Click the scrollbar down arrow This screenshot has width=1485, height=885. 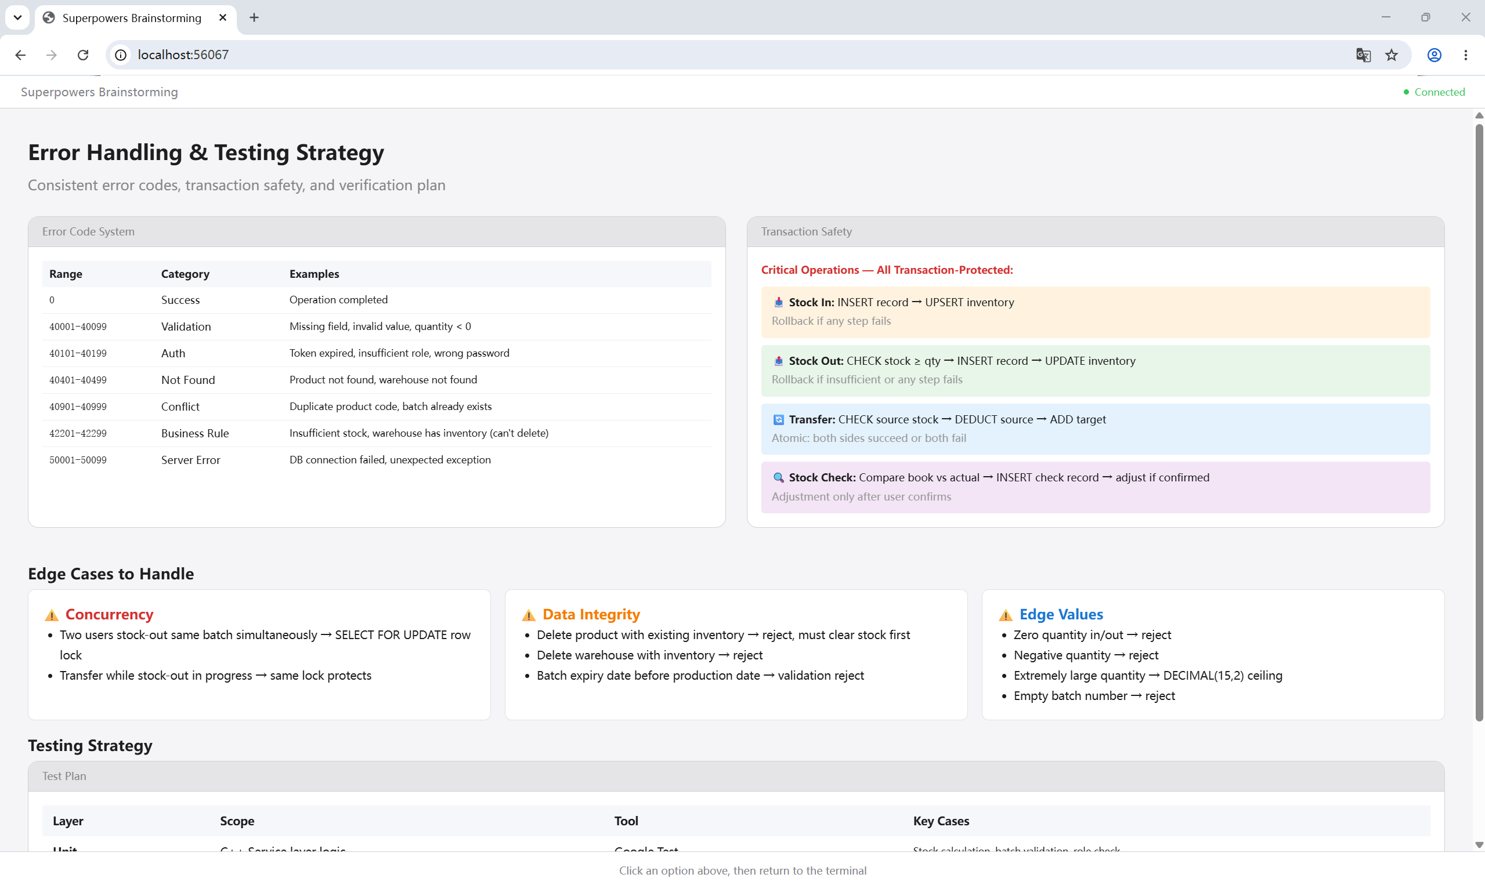[1479, 844]
